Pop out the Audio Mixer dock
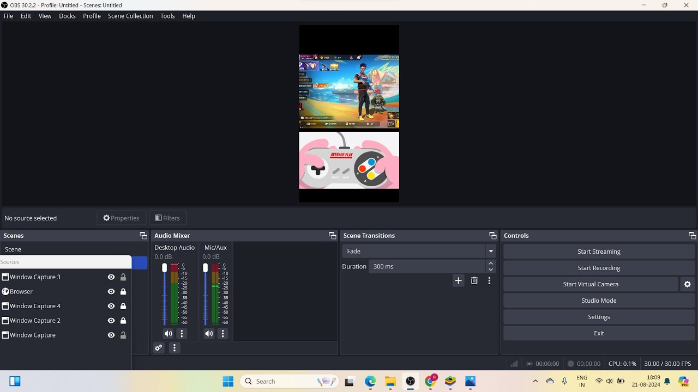Screen dimensions: 698x392 333,236
